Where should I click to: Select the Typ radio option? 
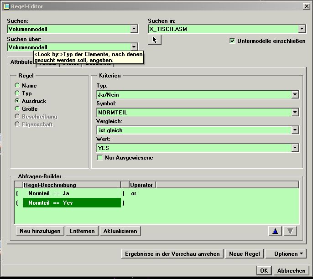17,93
